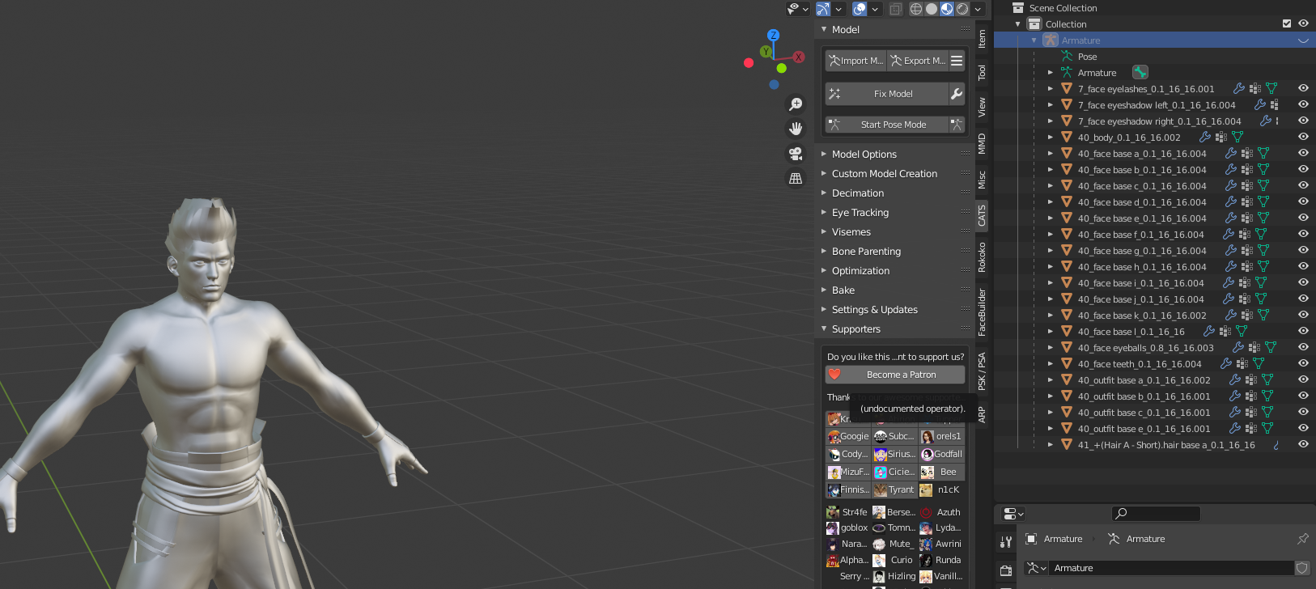Hide 40_face teeth object via eye icon
Image resolution: width=1316 pixels, height=589 pixels.
(1303, 363)
